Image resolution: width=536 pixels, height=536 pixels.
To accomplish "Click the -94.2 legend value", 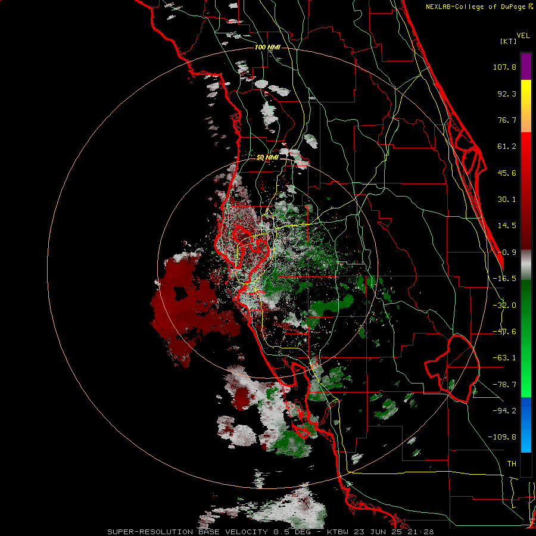I will click(x=504, y=410).
